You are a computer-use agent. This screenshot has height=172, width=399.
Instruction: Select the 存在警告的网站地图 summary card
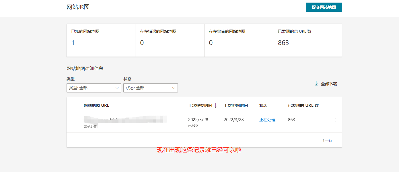point(238,40)
